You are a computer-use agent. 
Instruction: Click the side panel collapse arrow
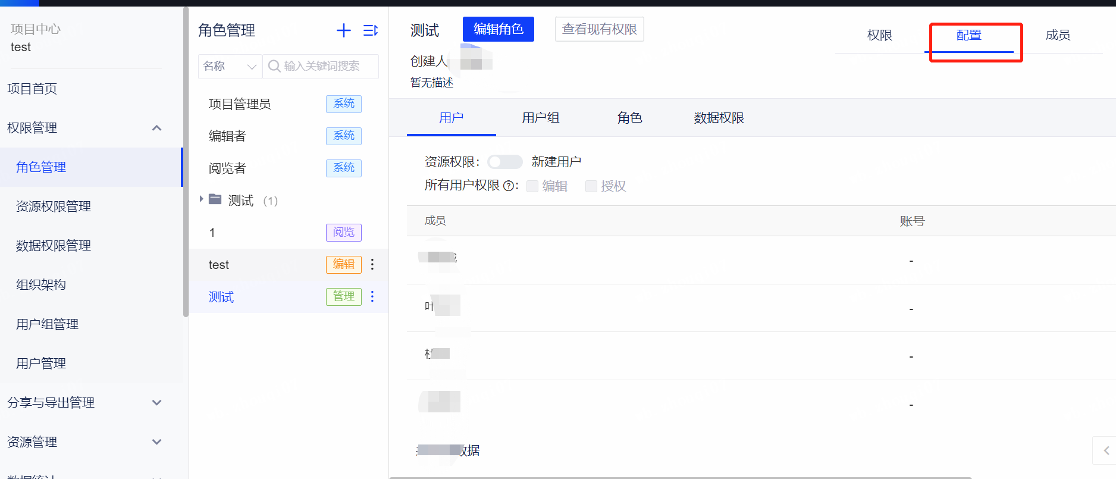click(x=1105, y=450)
